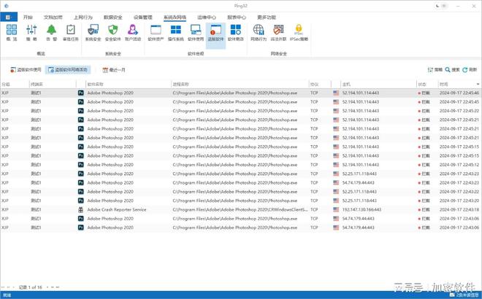Show the 违规软件网络活动 view
This screenshot has width=482, height=299.
68,70
